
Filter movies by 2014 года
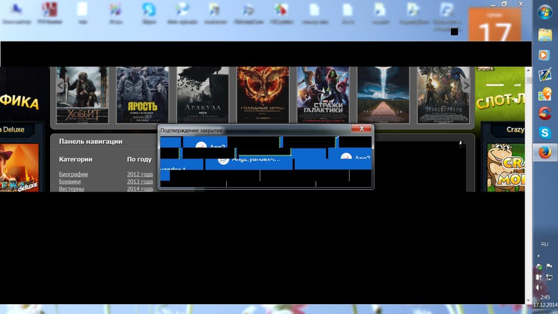[x=140, y=189]
